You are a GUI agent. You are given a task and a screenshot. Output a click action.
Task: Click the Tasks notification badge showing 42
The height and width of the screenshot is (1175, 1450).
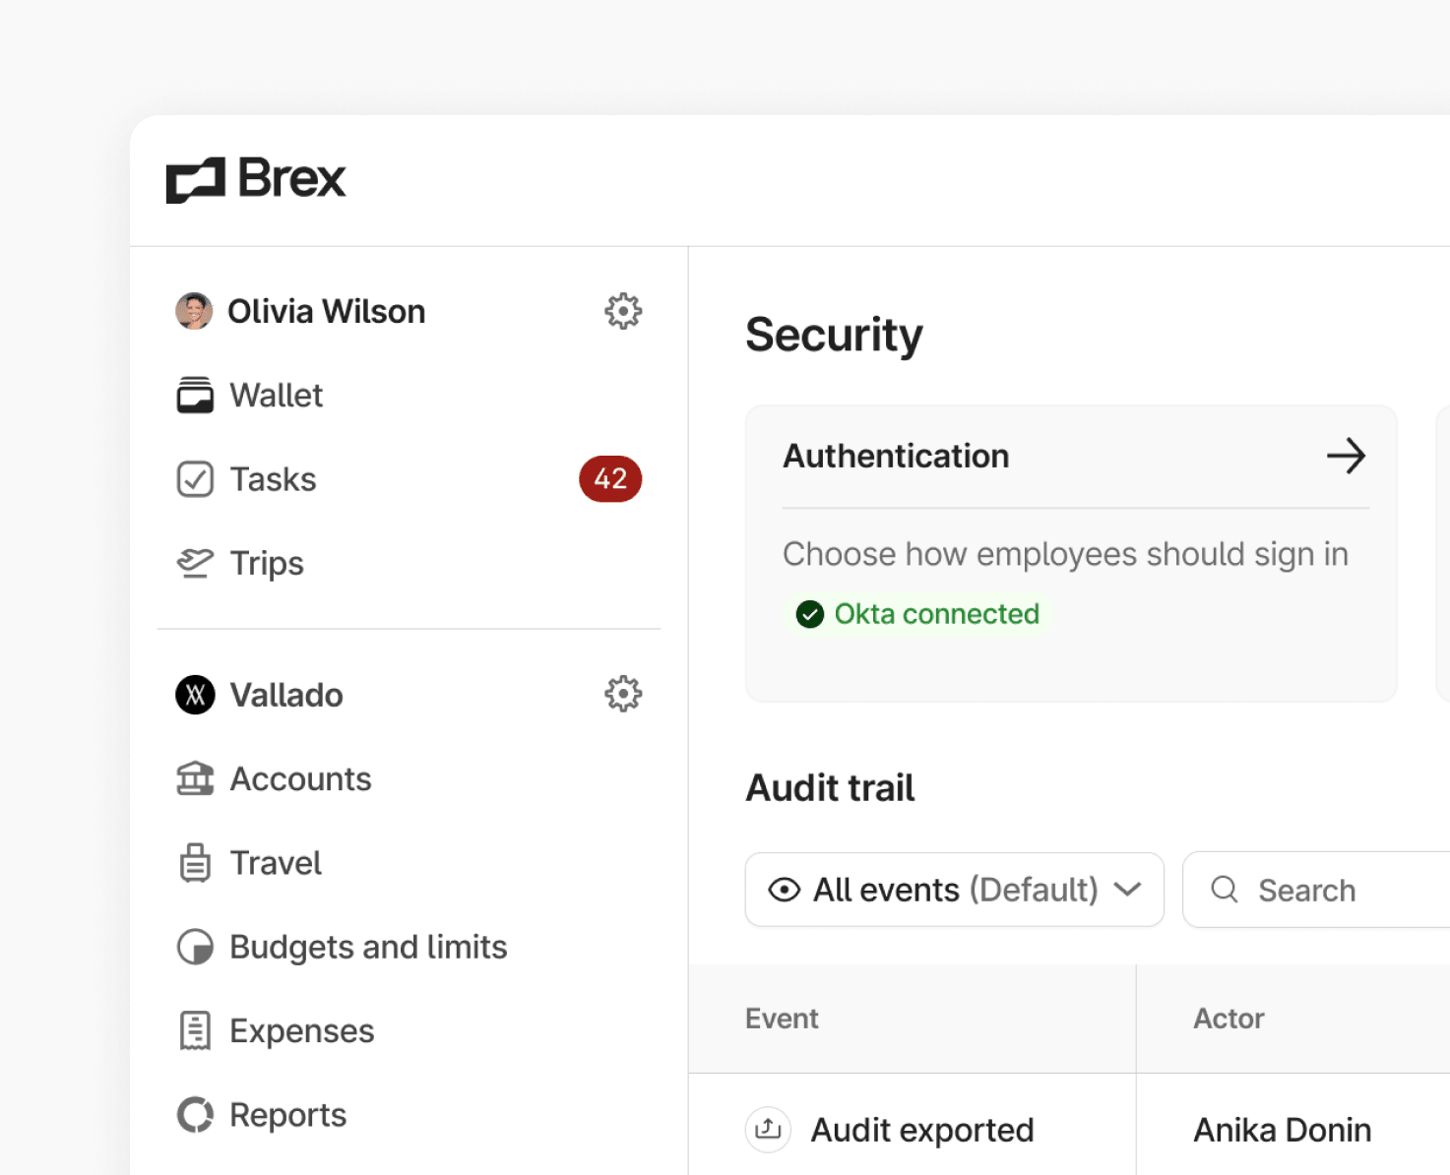tap(610, 479)
